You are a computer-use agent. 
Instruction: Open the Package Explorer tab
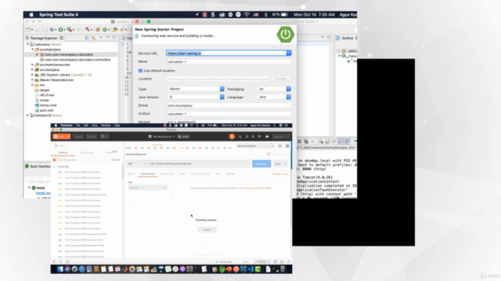click(x=44, y=38)
